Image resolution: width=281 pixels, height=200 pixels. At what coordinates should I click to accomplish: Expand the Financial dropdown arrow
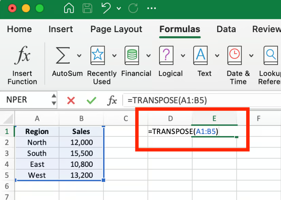148,56
